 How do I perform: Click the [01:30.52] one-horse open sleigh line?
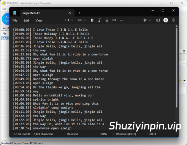[42, 128]
